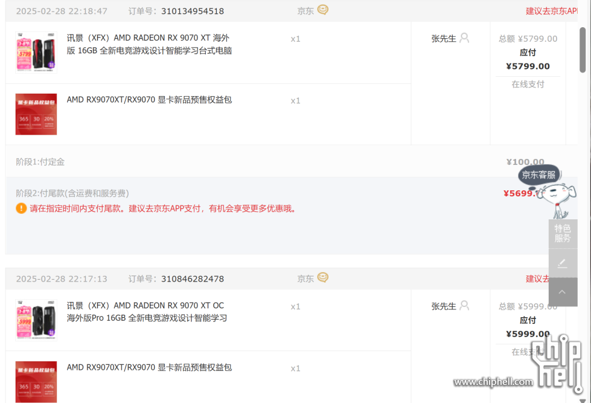Image resolution: width=591 pixels, height=403 pixels.
Task: Click 张先生 recipient name in first order
Action: tap(444, 39)
